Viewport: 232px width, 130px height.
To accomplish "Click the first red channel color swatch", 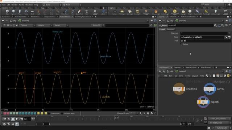I will (x=5, y=113).
